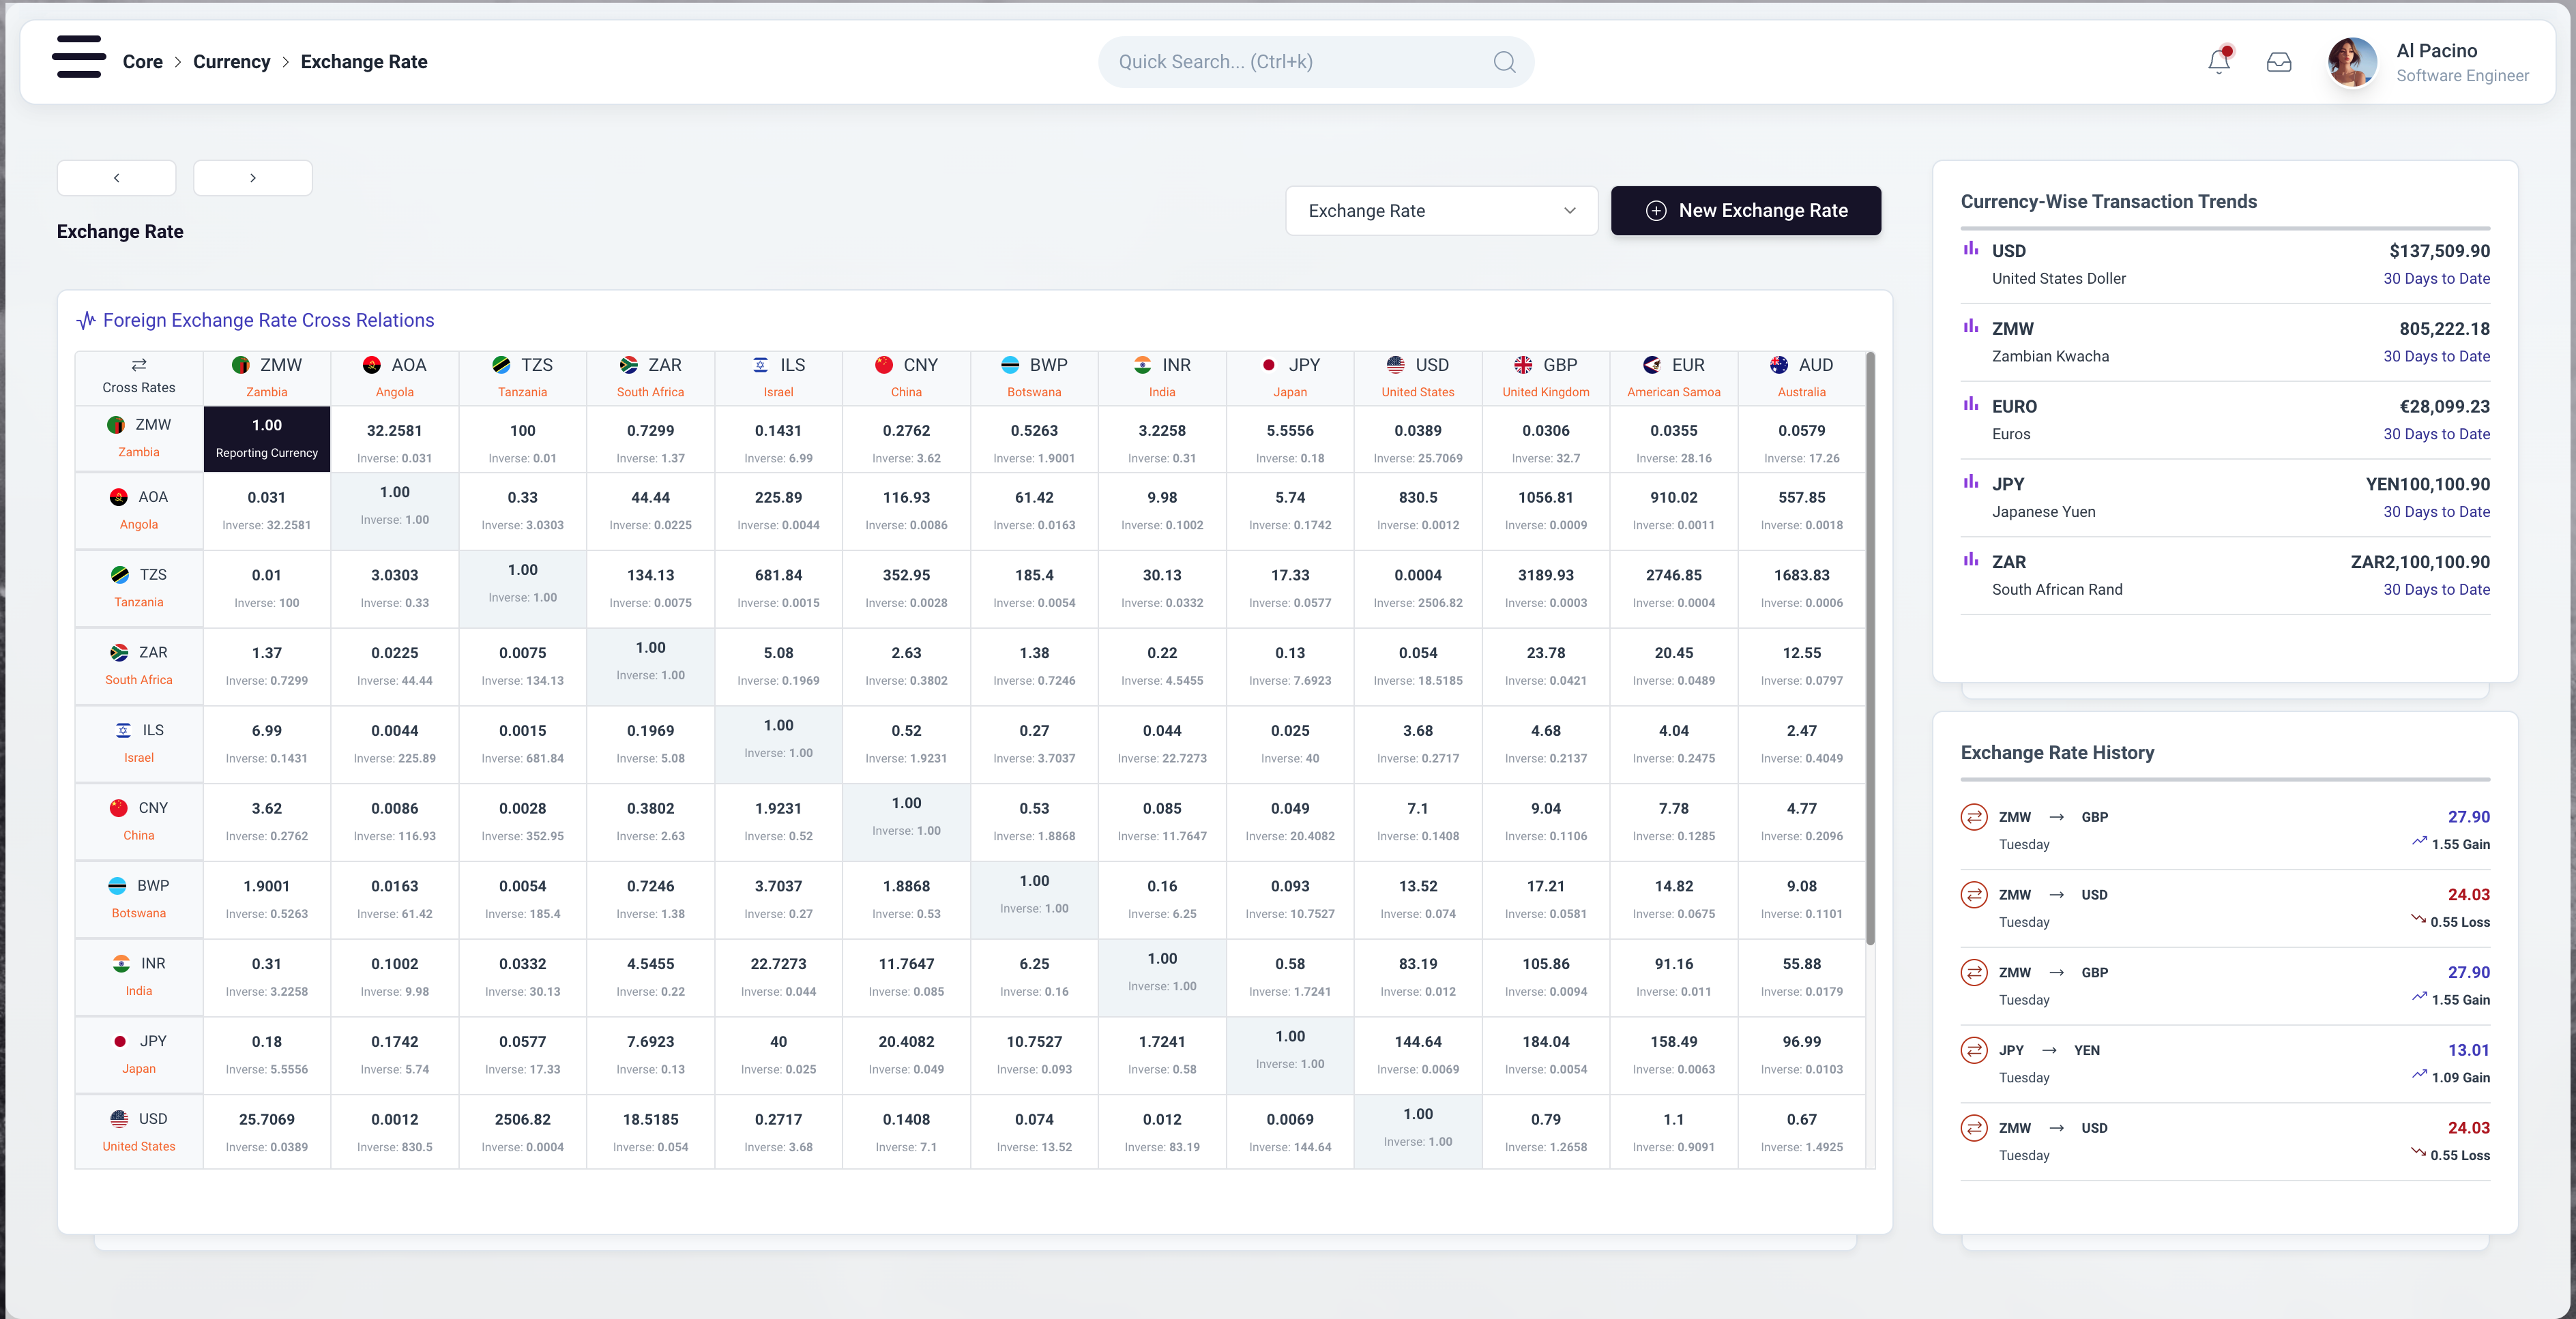Click the Foreign Exchange pulse icon

[x=87, y=321]
